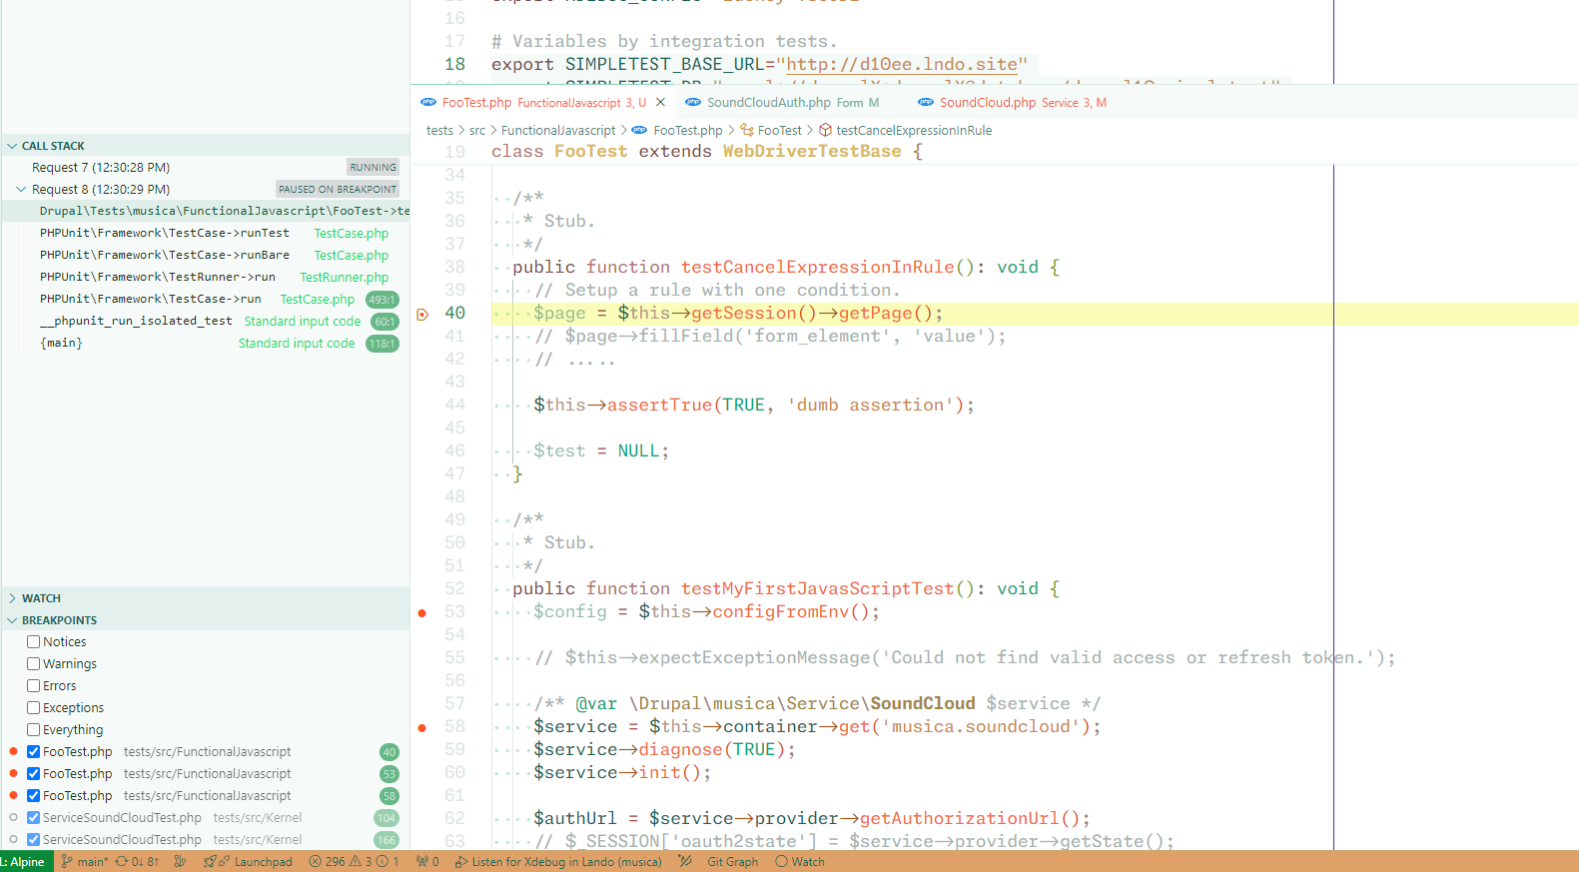
Task: Select the __phpunit_run_isolated_test stack frame
Action: 206,322
